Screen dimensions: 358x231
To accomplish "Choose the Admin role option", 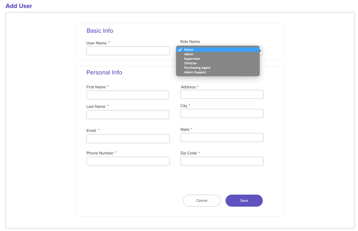I will (189, 54).
